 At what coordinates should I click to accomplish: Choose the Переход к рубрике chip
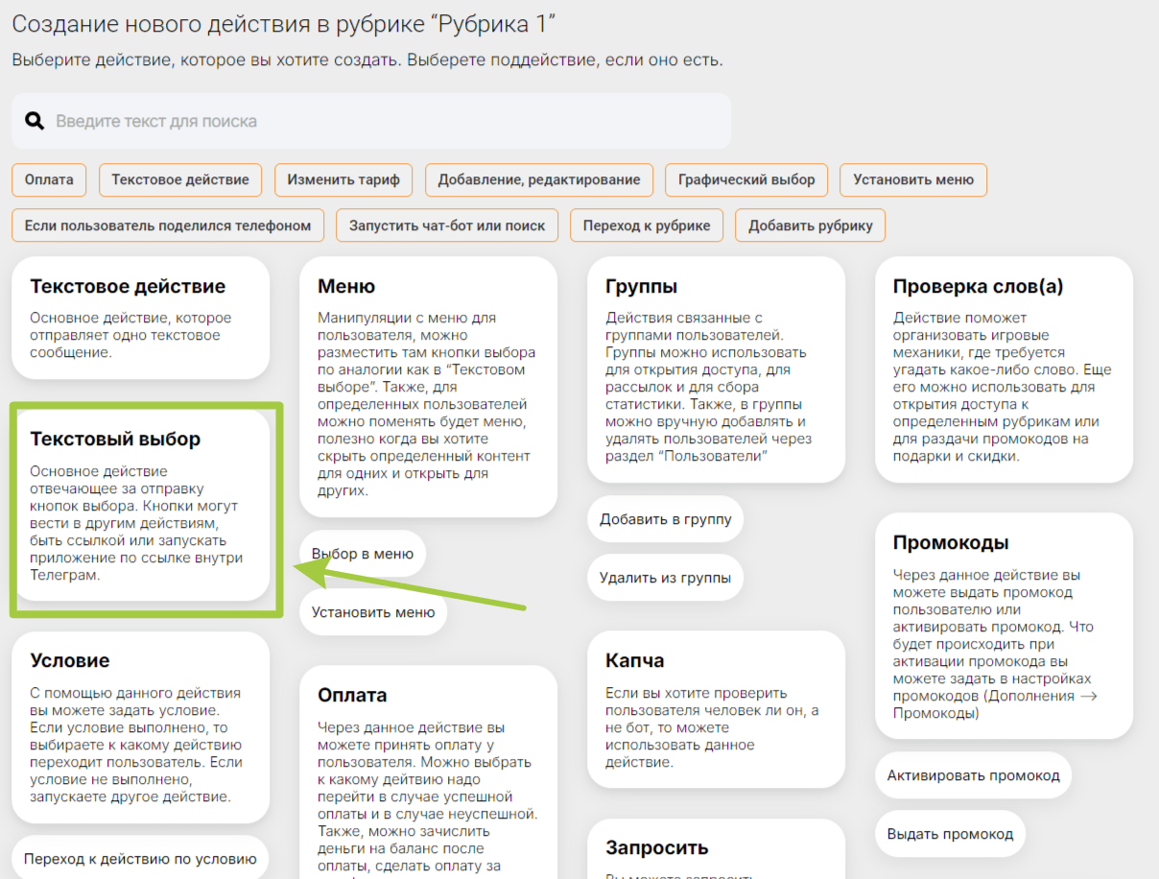click(x=647, y=226)
